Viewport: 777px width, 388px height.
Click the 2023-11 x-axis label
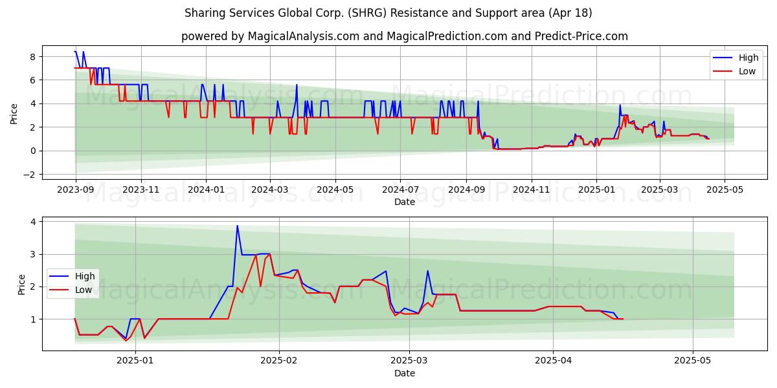tap(141, 191)
